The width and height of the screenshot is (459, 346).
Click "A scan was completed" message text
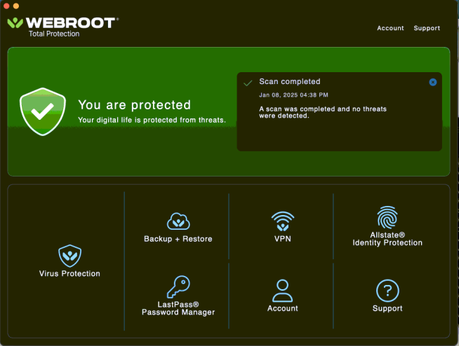point(323,112)
